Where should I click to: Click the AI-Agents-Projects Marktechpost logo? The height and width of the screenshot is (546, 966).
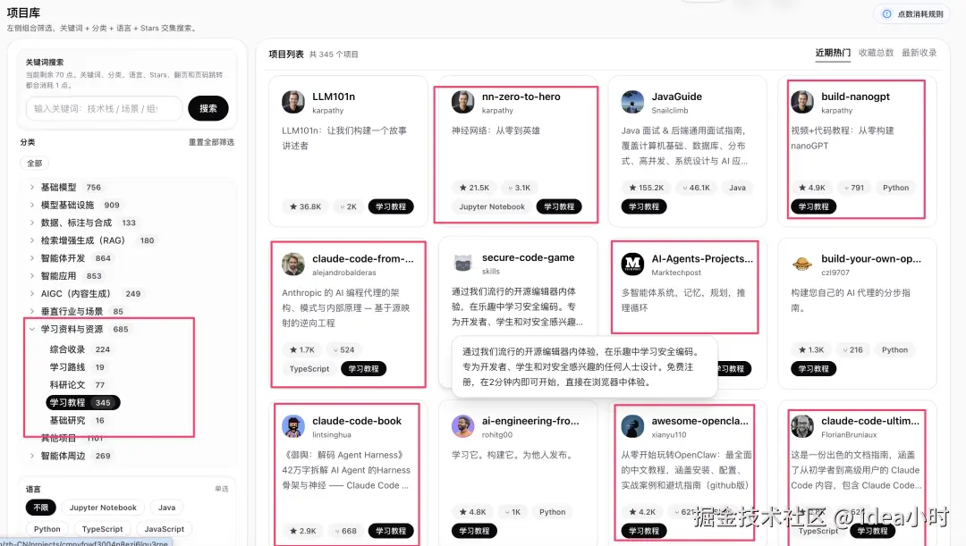(632, 265)
